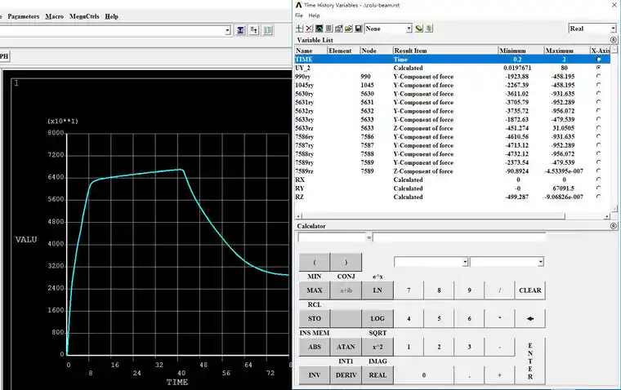The width and height of the screenshot is (621, 390).
Task: Click the Delete Data (X) icon
Action: coord(309,29)
